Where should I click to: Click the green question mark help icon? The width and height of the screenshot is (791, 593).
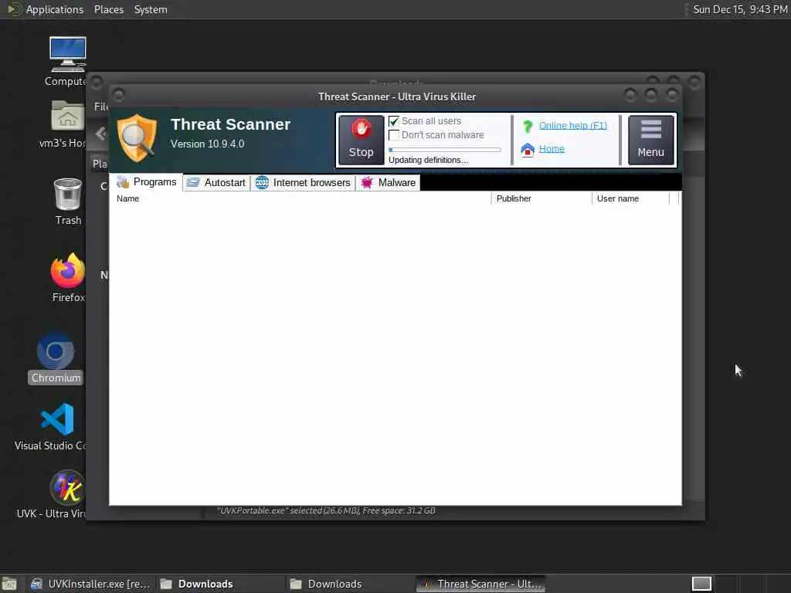click(x=528, y=126)
